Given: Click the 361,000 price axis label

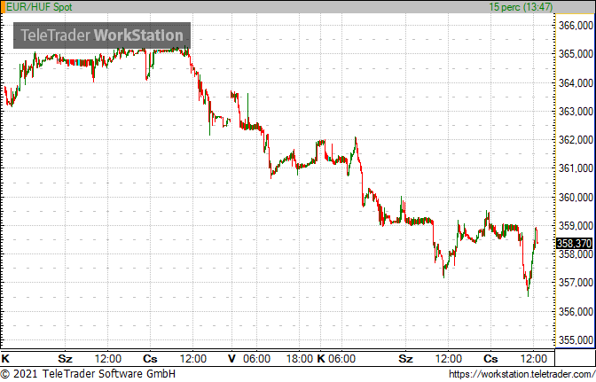Looking at the screenshot, I should pos(576,168).
